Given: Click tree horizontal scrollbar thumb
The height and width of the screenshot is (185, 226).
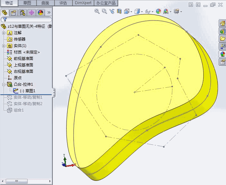Looking at the screenshot, I should 17,181.
